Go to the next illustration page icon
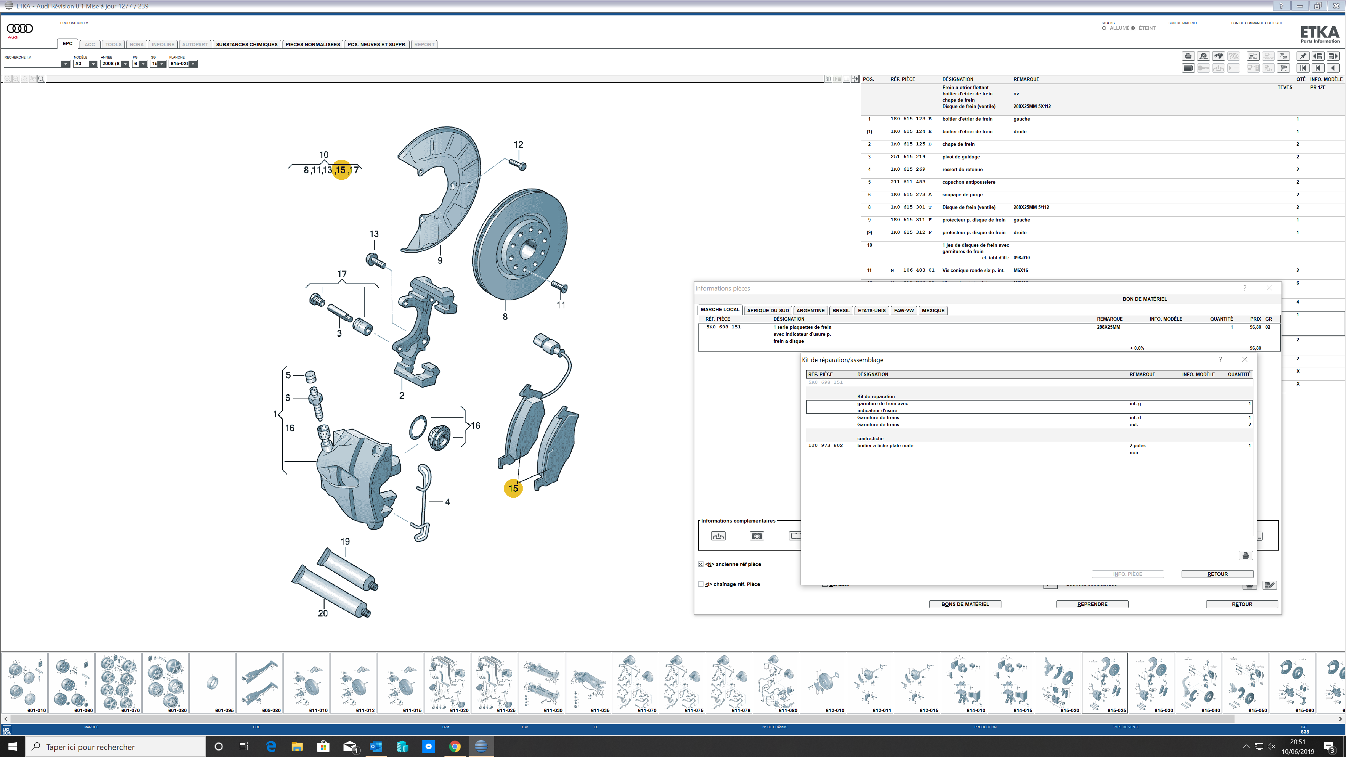This screenshot has width=1346, height=757. [1333, 56]
